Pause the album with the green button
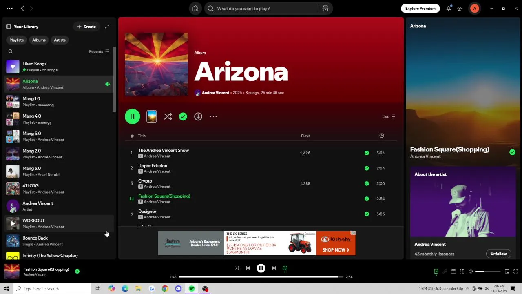 point(133,117)
